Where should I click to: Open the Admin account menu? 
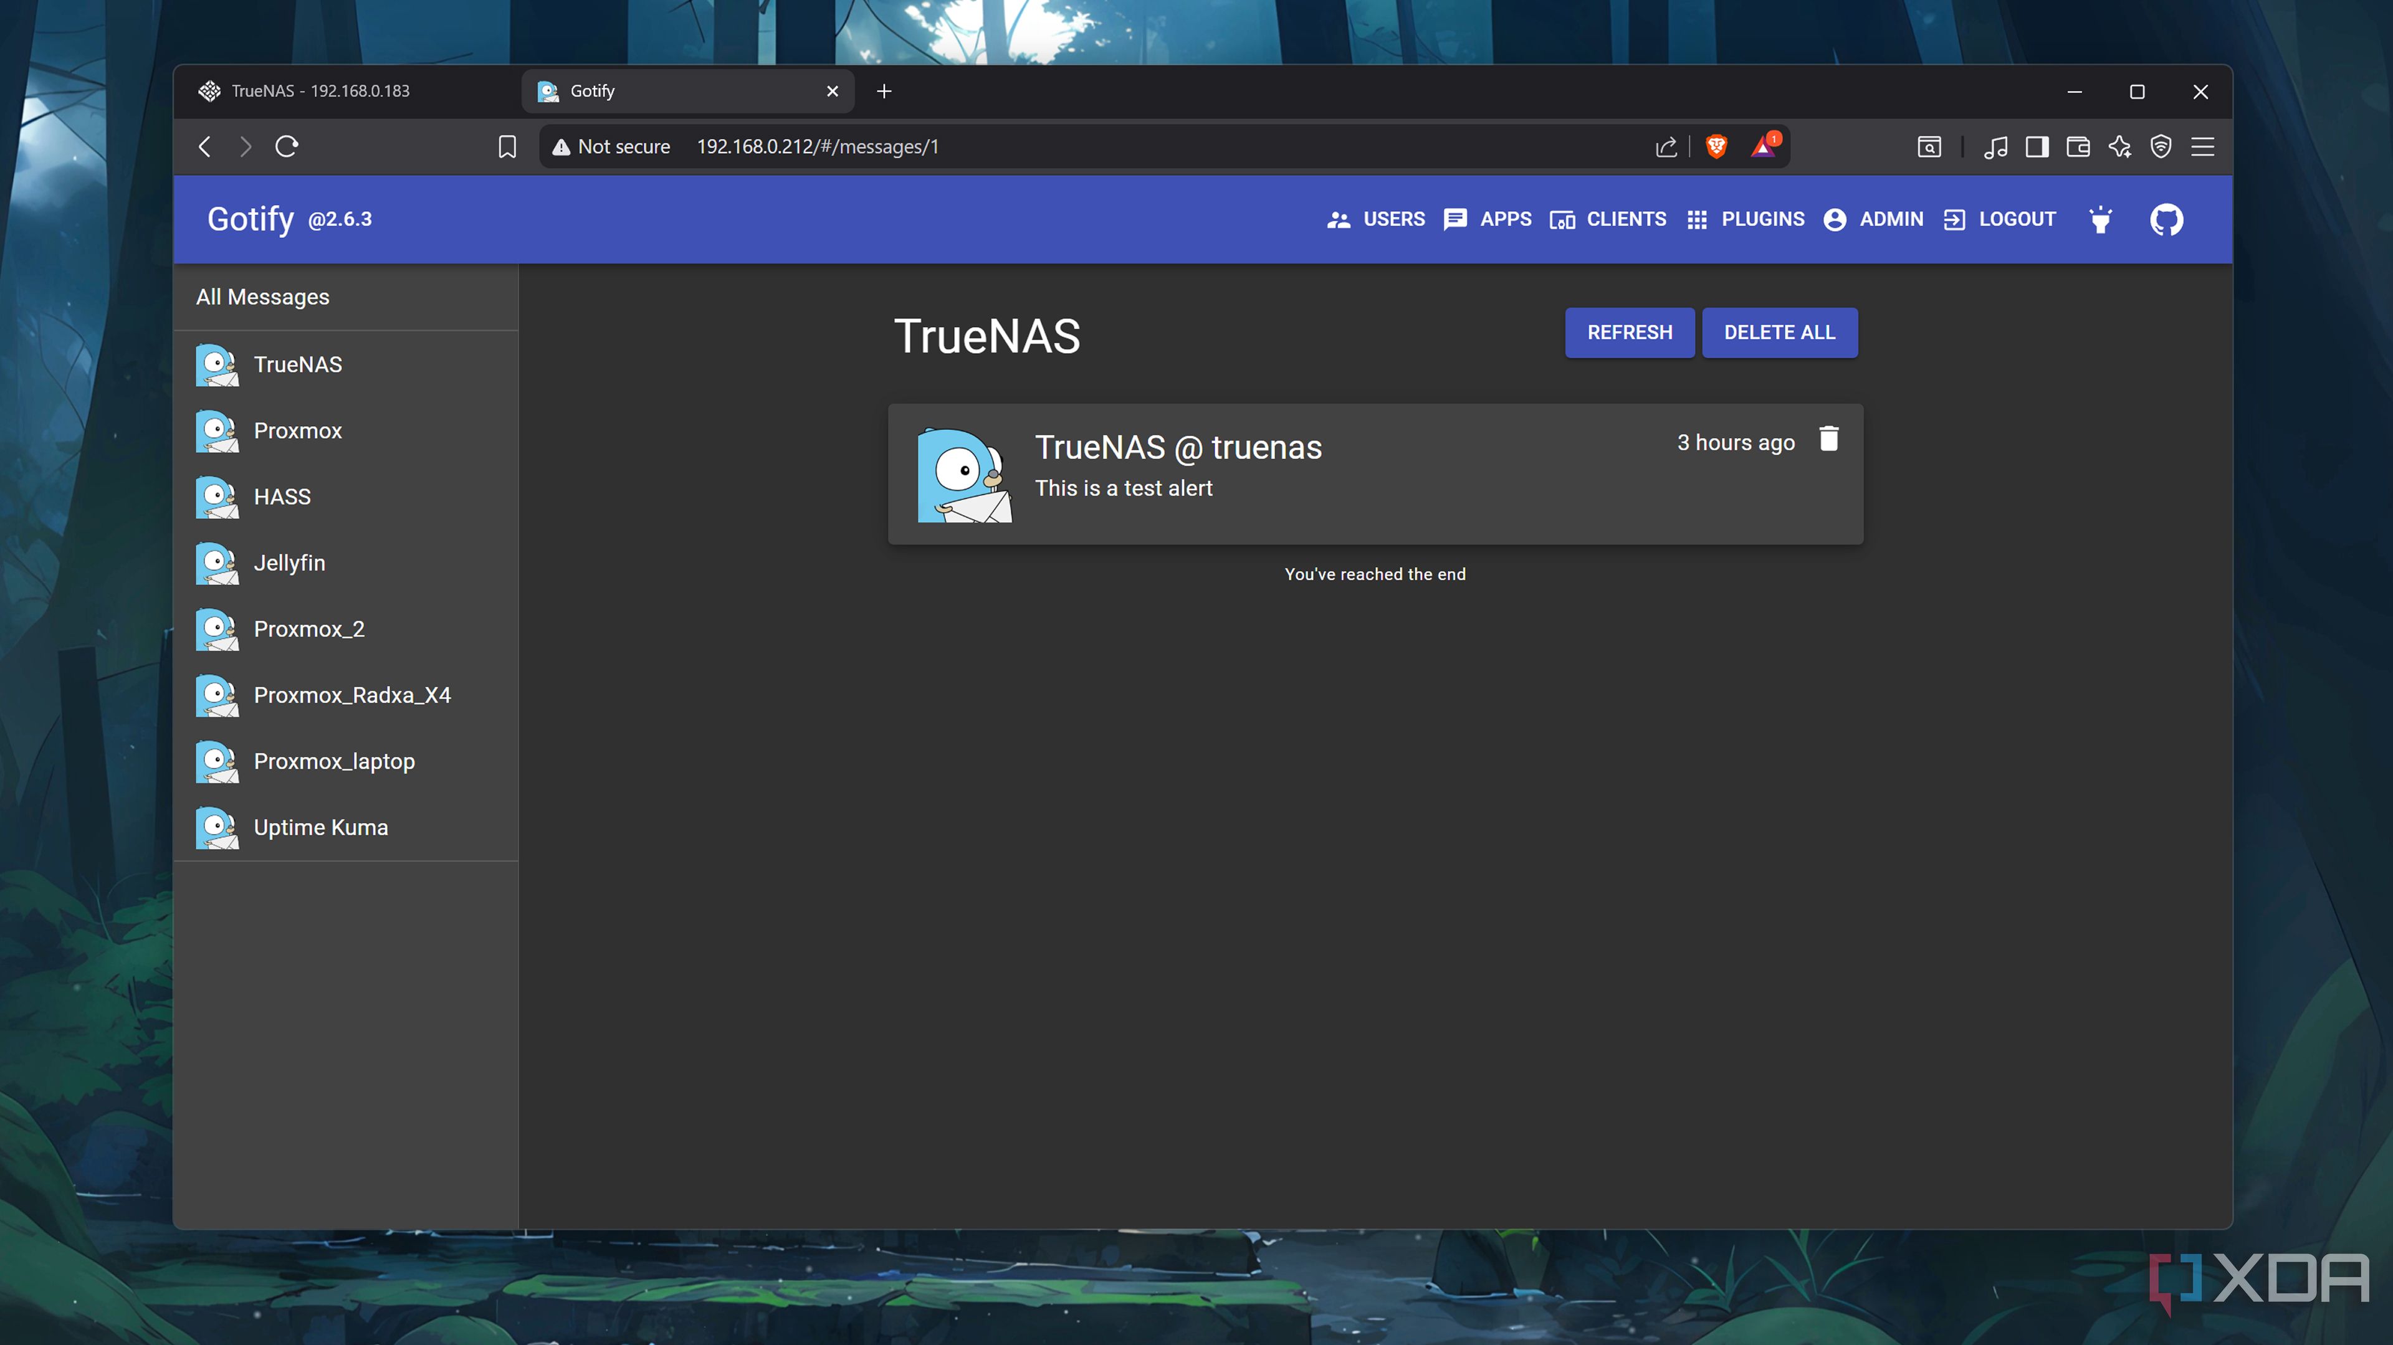[x=1873, y=219]
